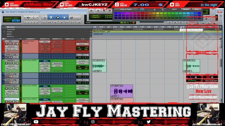Click the HOOK1.dup7 track name
This screenshot has height=126, width=225.
(x=11, y=86)
